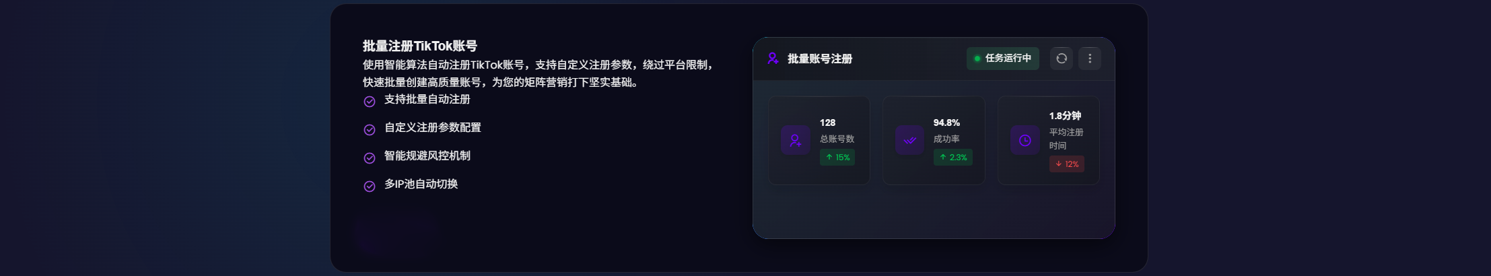
Task: Click the 批量账号注册 panel title
Action: [x=819, y=59]
